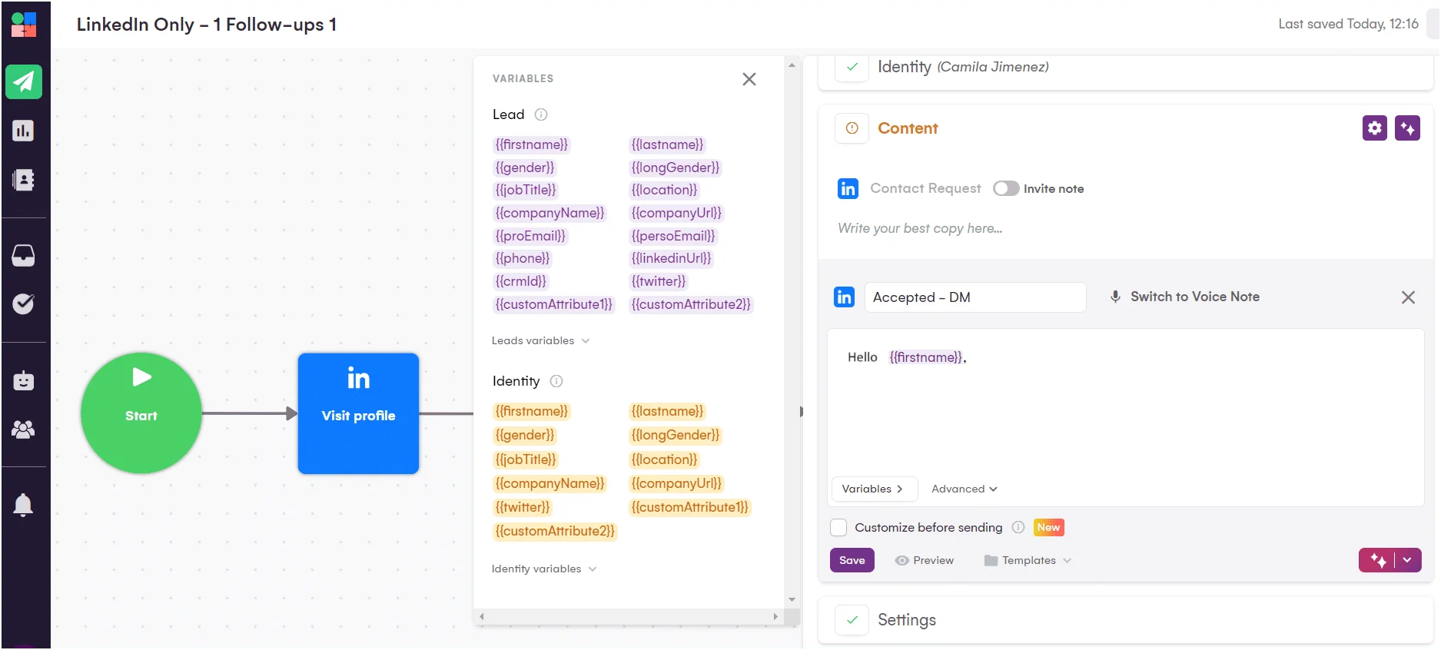The width and height of the screenshot is (1441, 650).
Task: Expand the Identity (Camila Jimenez) section
Action: tap(1126, 69)
